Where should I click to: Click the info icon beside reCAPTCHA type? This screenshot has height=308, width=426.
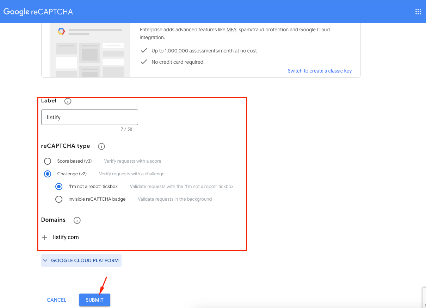101,146
